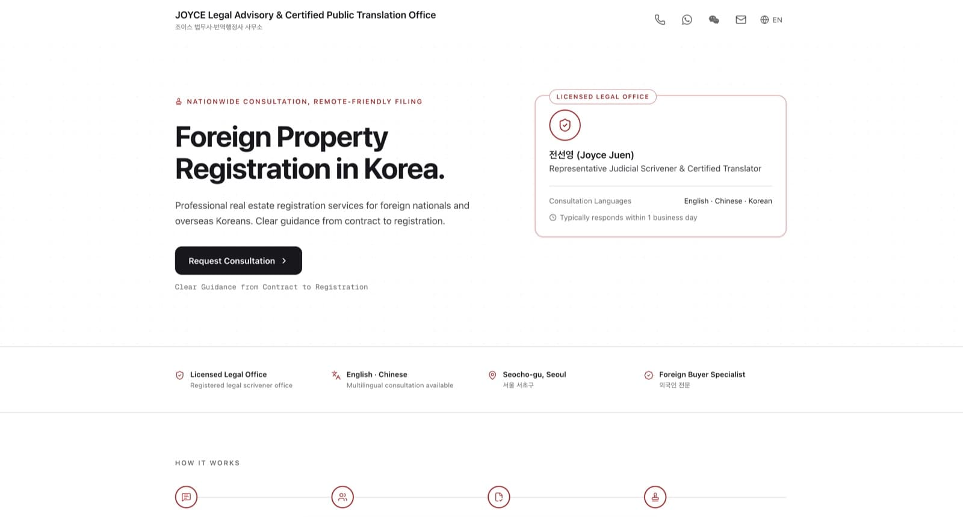Click the 서울 서초구 subtitle text
Screen dimensions: 963x517
point(518,385)
